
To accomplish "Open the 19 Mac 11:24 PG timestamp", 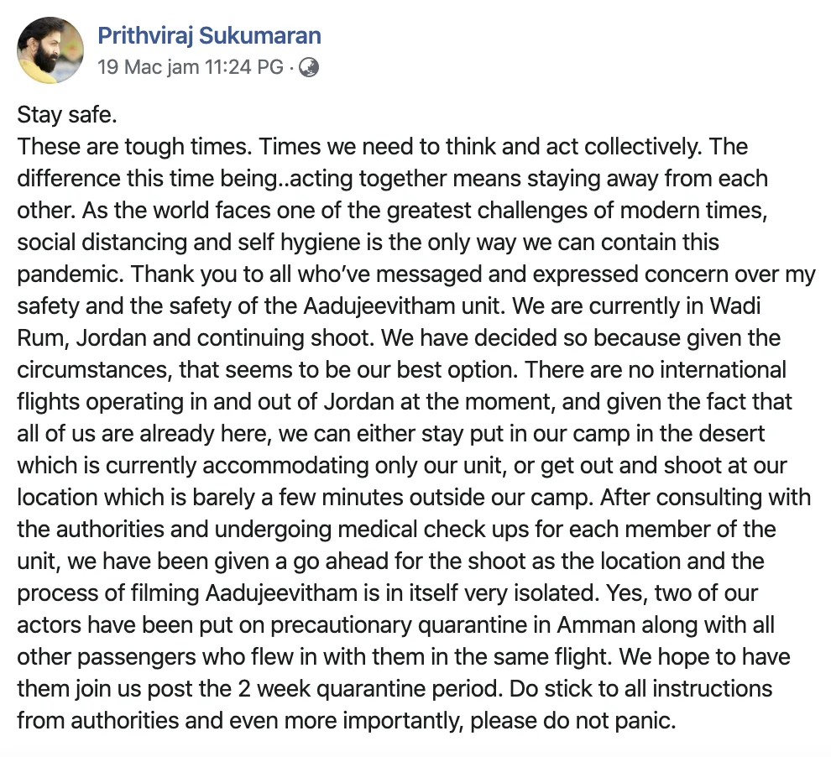I will 191,67.
